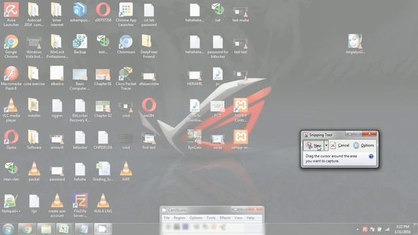Select the Notepad++ desktop icon
Image resolution: width=418 pixels, height=235 pixels.
pyautogui.click(x=11, y=203)
